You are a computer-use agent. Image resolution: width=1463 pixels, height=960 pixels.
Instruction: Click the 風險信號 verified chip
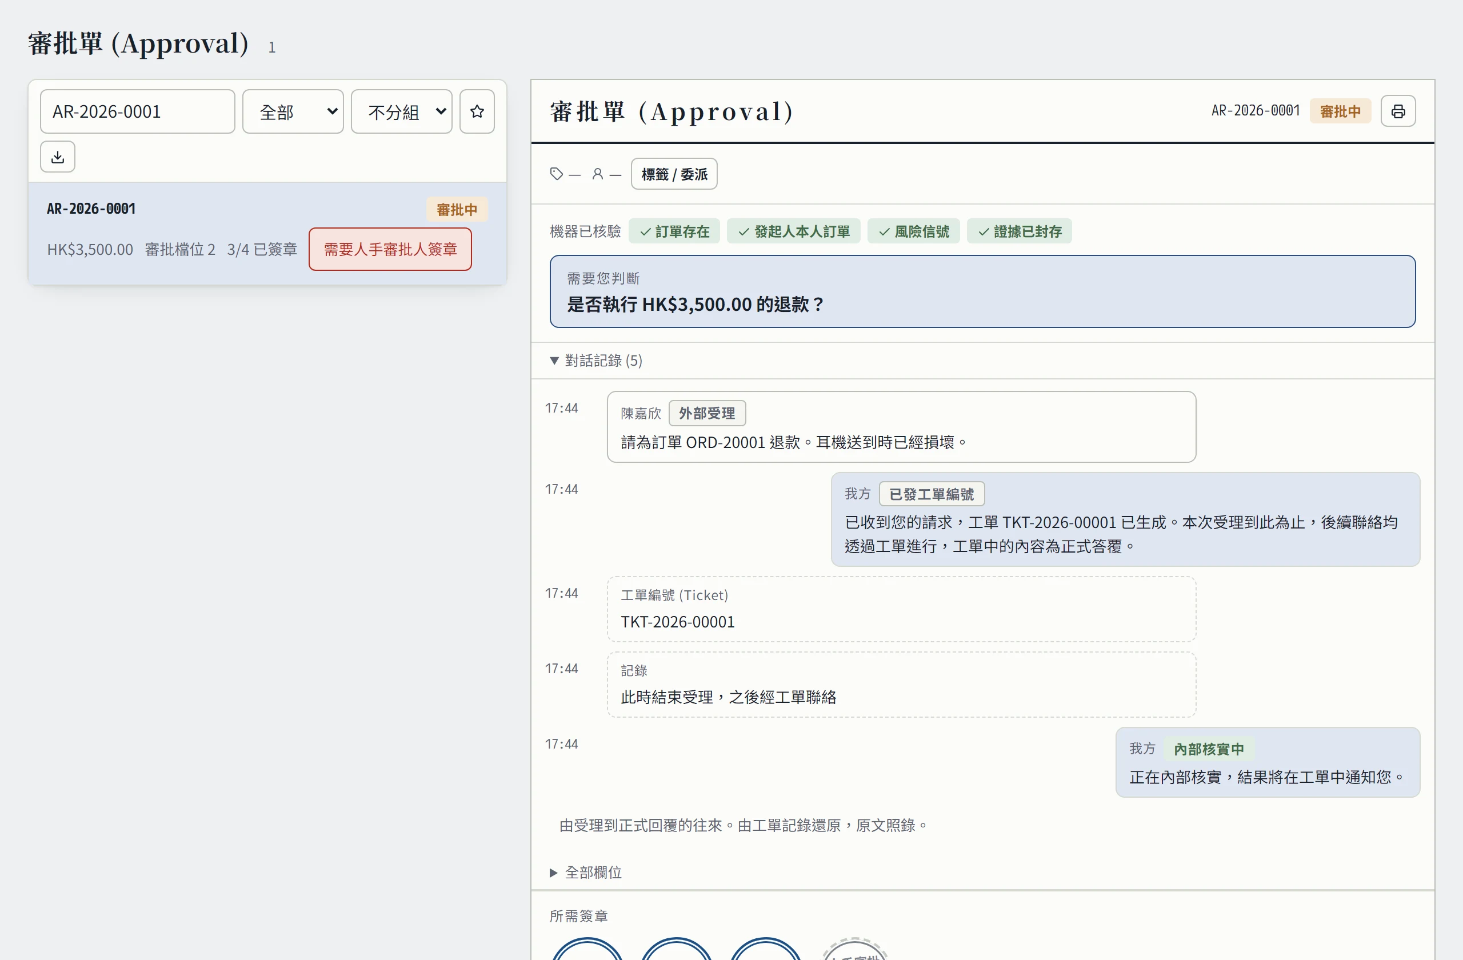(913, 231)
